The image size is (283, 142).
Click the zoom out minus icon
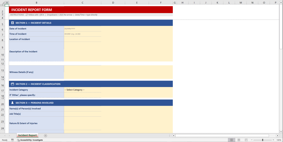pyautogui.click(x=252, y=140)
